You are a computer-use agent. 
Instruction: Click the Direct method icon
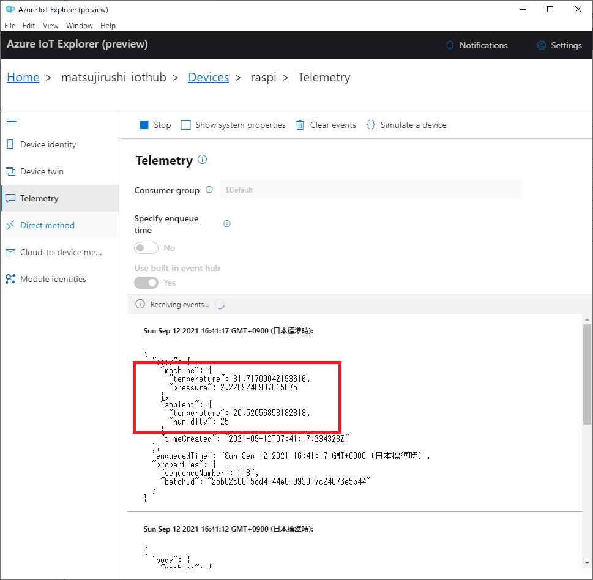click(x=10, y=225)
